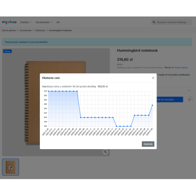Image resolution: width=196 pixels, height=196 pixels.
Task: Click the last data point on price chart
Action: pos(152,105)
